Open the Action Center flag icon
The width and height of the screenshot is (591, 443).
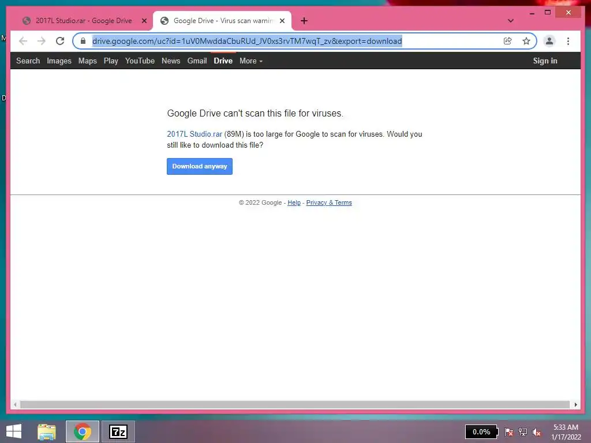point(509,432)
